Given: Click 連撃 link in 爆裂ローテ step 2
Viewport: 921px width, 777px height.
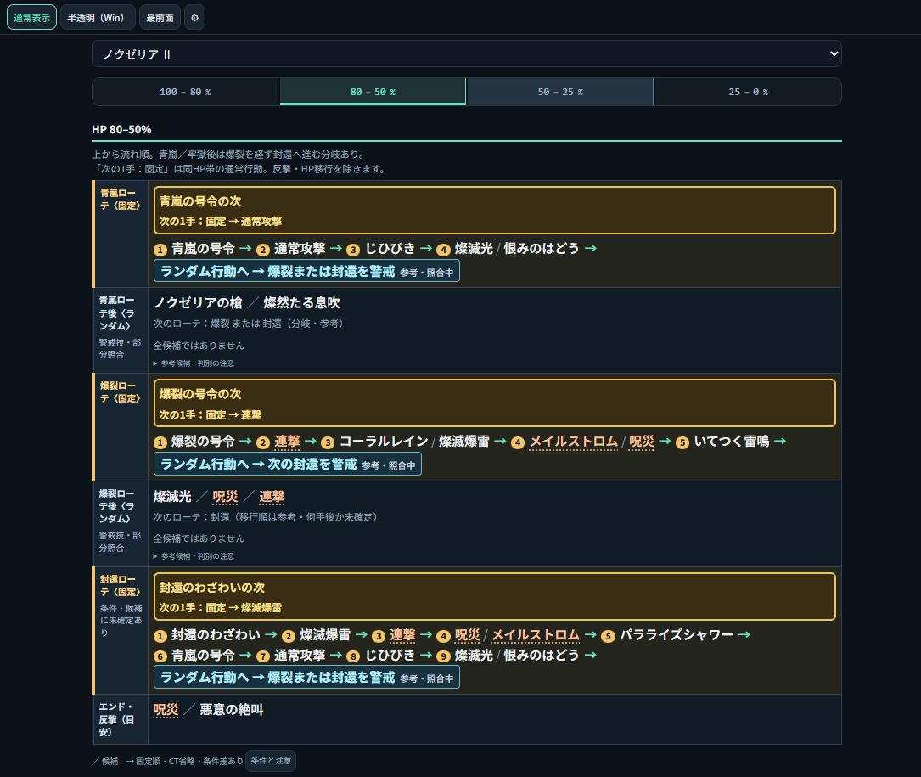Looking at the screenshot, I should click(x=287, y=442).
